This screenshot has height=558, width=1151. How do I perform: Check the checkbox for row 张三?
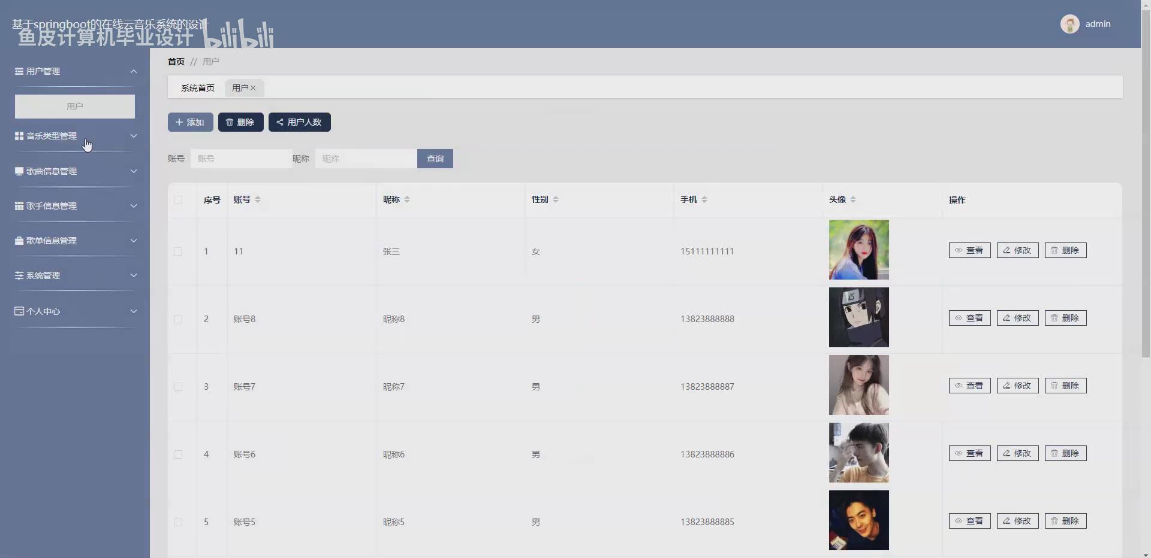tap(178, 251)
